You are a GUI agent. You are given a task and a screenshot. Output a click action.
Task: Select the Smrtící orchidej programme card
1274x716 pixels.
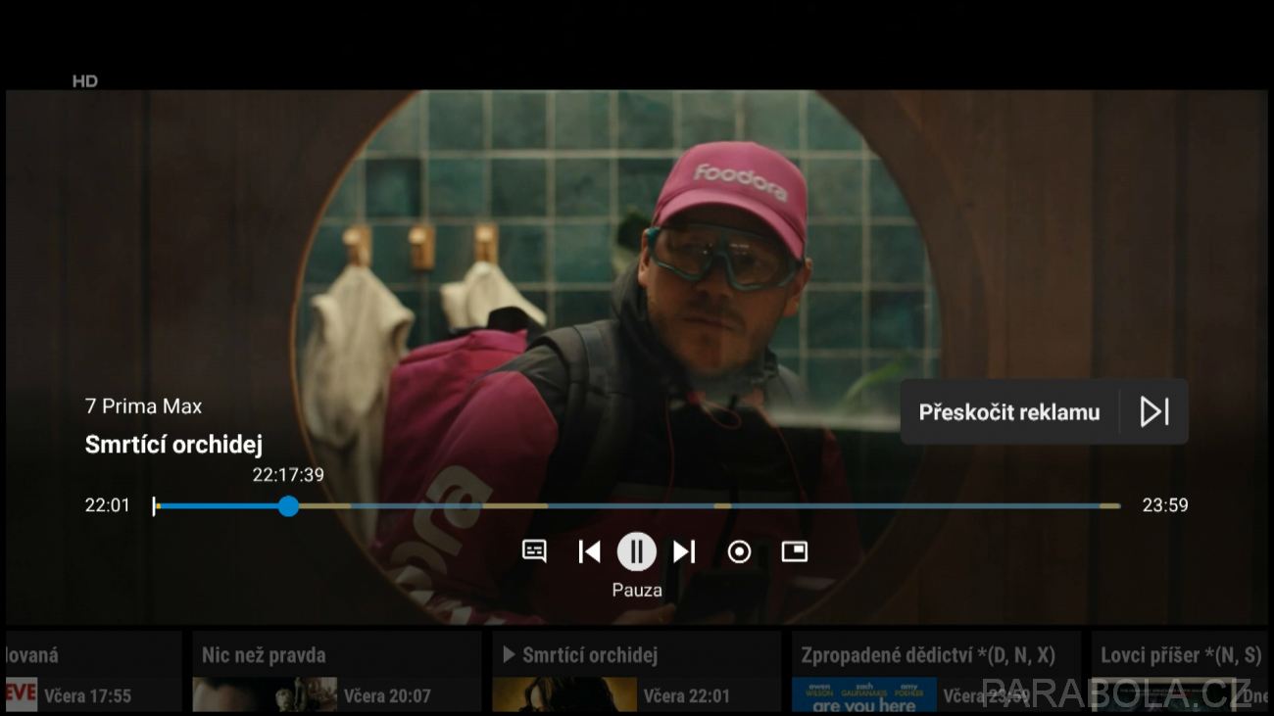[636, 671]
